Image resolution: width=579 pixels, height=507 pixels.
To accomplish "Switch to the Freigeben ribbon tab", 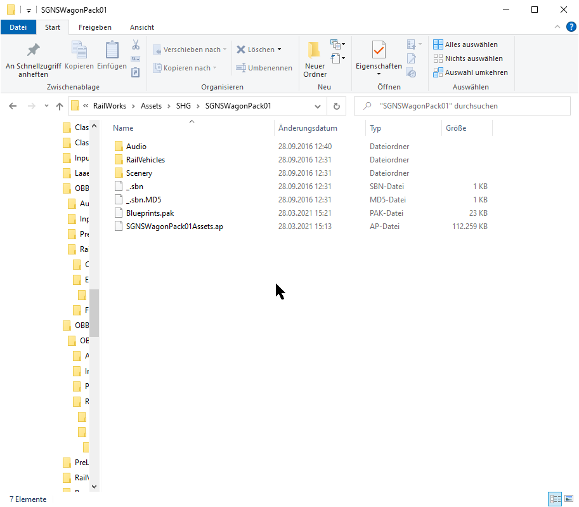I will point(95,27).
